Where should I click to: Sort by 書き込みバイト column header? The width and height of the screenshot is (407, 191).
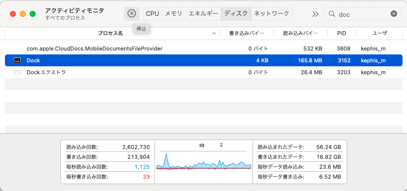247,33
